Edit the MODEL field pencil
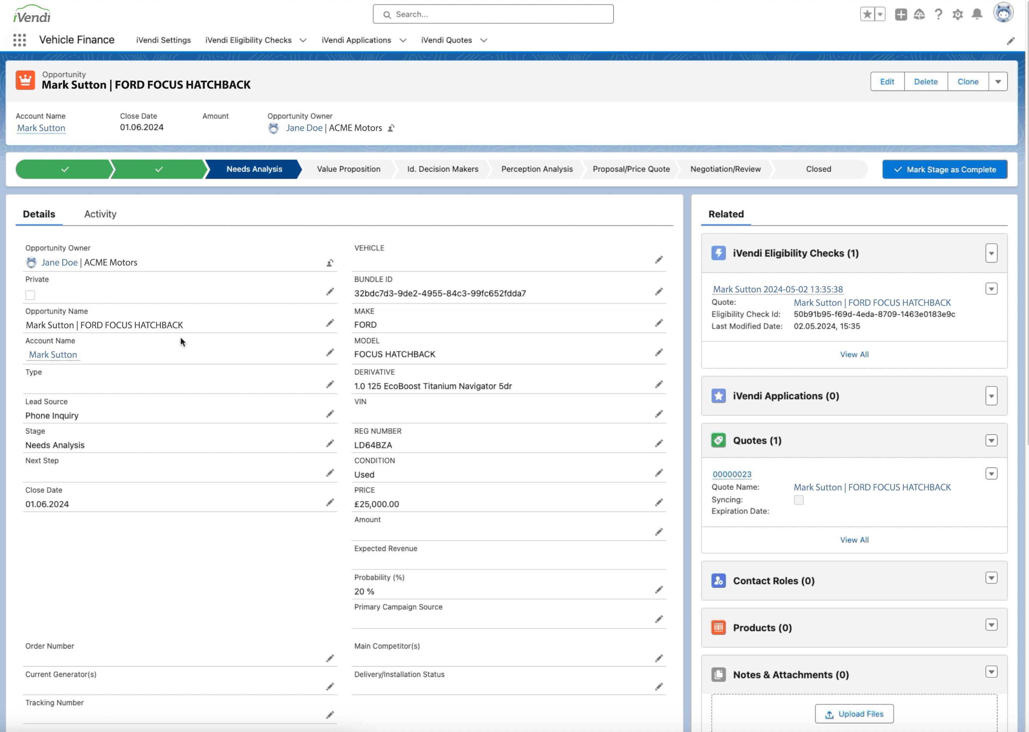This screenshot has height=732, width=1029. coord(659,353)
